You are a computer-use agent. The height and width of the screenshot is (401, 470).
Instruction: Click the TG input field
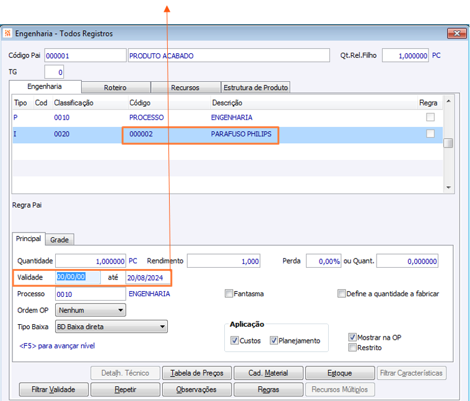point(54,72)
